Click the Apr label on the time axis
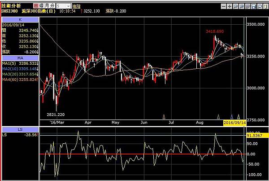The height and width of the screenshot is (181, 269). click(x=88, y=123)
